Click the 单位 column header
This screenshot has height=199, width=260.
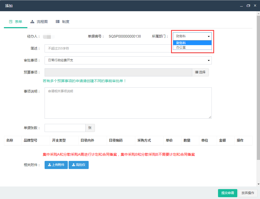point(208,141)
